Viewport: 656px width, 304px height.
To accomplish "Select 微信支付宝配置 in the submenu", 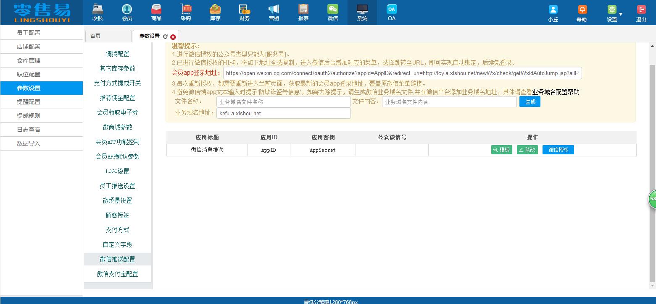I will coord(117,273).
